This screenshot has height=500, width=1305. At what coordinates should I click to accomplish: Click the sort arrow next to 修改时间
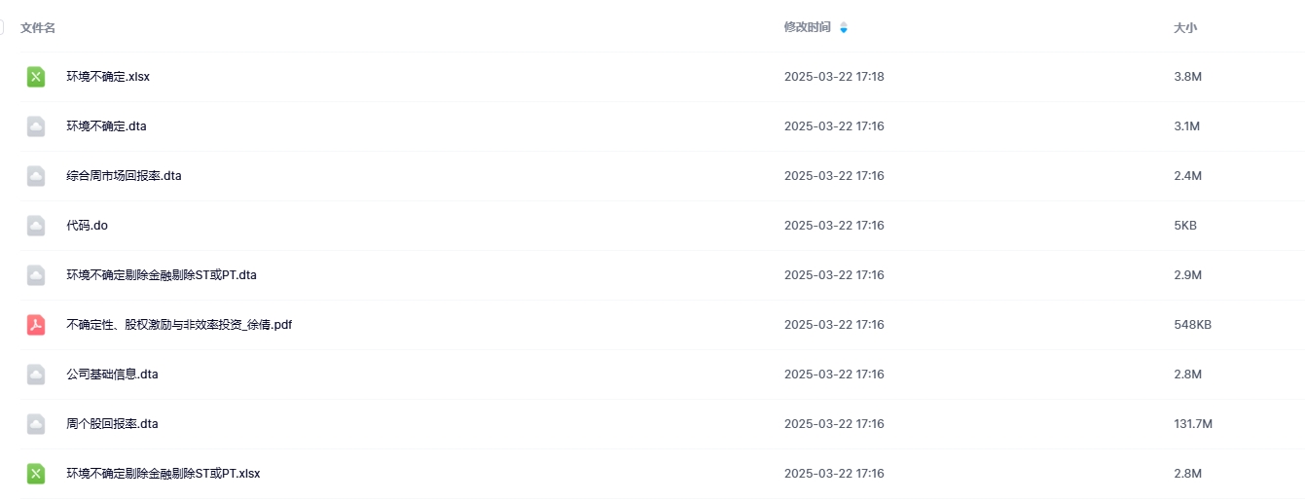(843, 28)
